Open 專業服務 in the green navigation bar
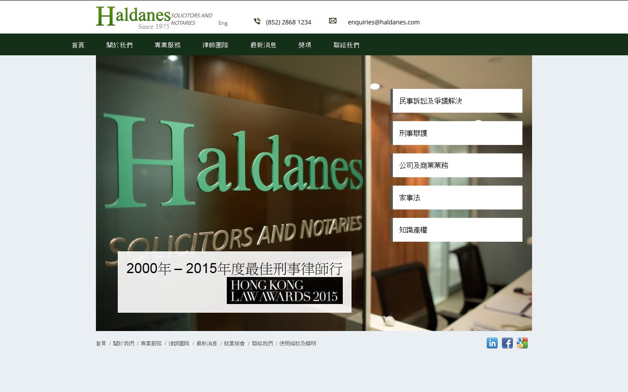Image resolution: width=628 pixels, height=392 pixels. 167,45
